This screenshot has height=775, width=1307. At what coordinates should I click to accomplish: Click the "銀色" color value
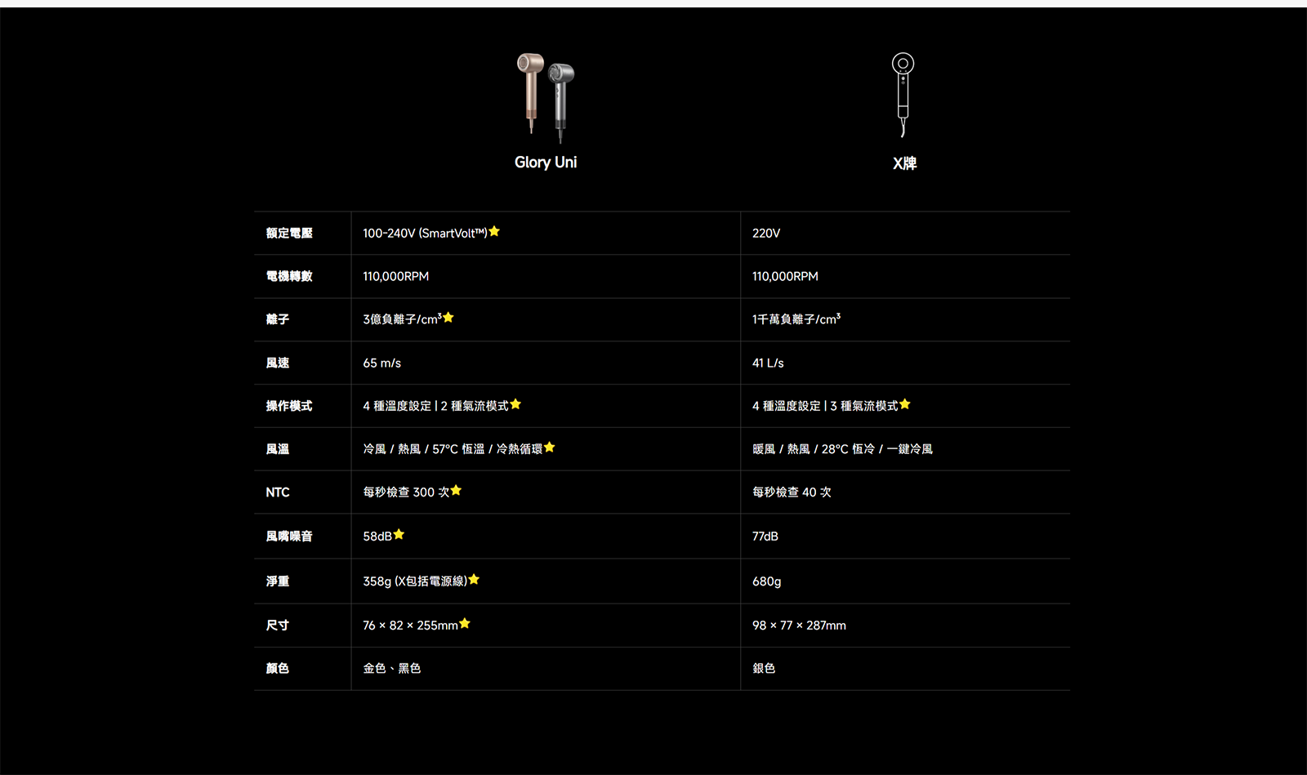point(764,669)
